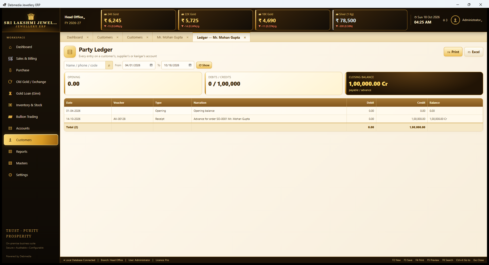Expand the Administrator user menu
This screenshot has width=489, height=265.
[x=472, y=20]
